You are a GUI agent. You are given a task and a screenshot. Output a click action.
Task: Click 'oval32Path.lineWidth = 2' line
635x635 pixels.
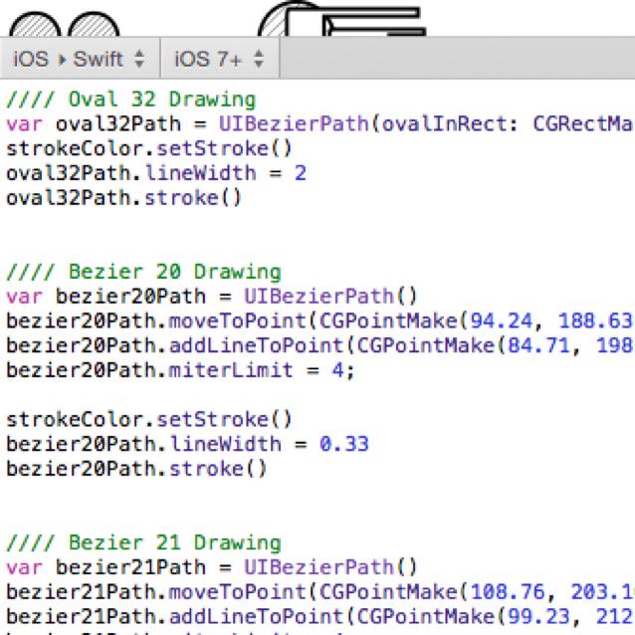click(156, 173)
